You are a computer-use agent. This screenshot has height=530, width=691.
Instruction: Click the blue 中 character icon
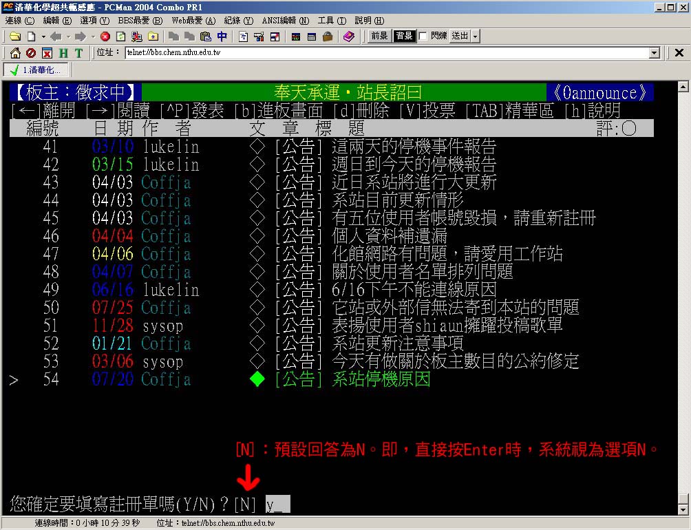(x=222, y=36)
